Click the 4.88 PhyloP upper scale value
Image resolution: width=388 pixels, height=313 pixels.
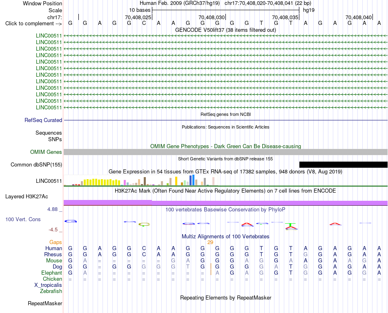[52, 209]
